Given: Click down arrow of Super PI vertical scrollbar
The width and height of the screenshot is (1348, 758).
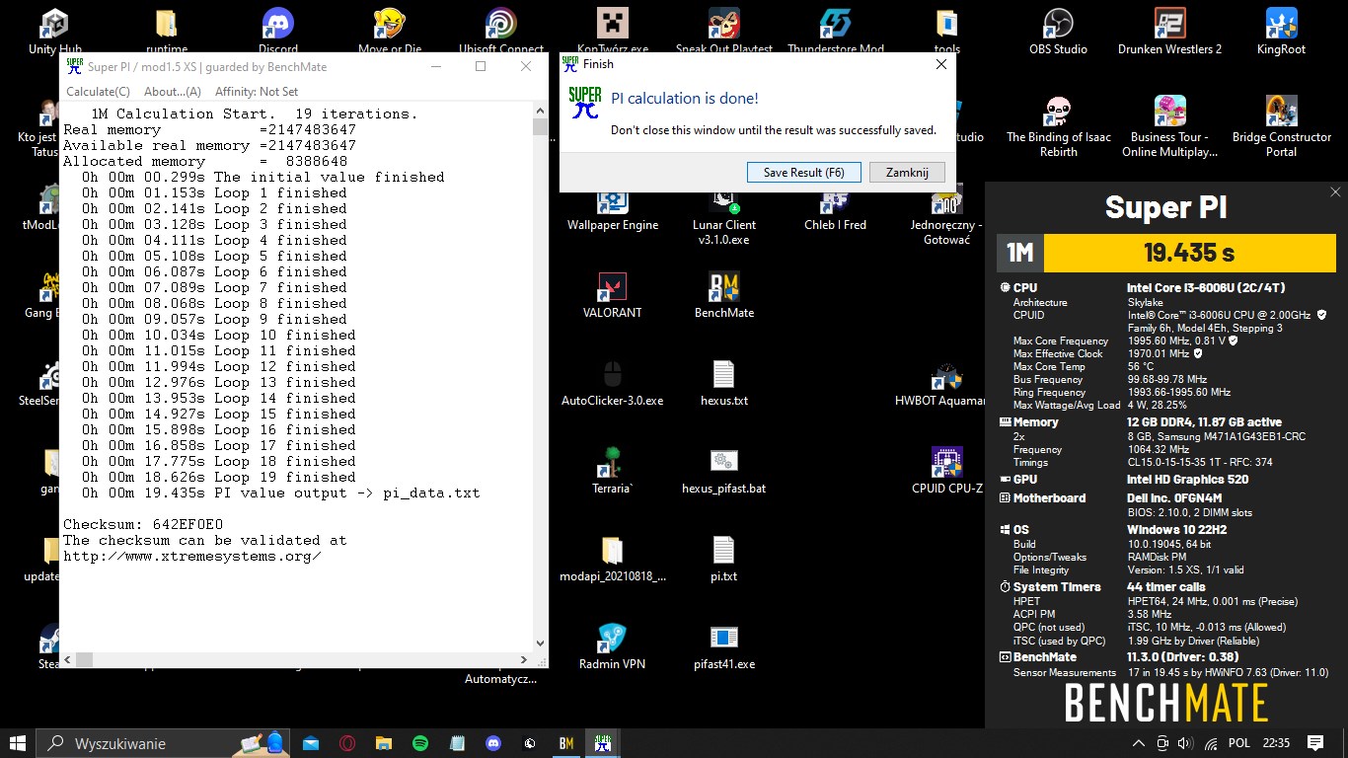Looking at the screenshot, I should [540, 644].
